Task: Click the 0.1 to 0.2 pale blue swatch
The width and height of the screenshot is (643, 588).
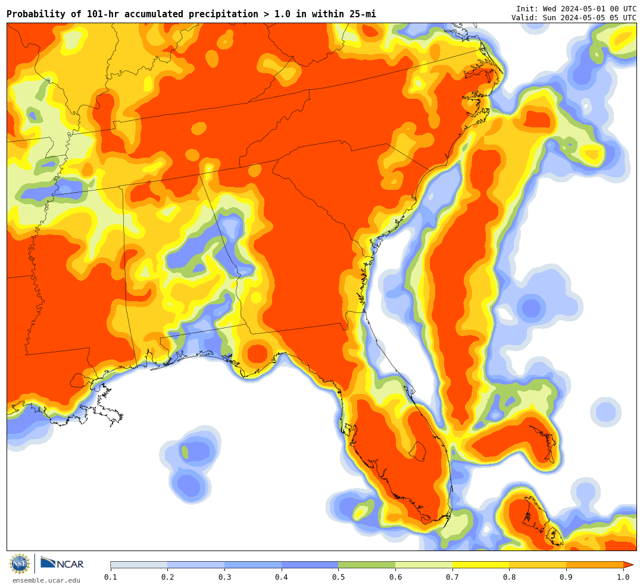Action: [x=139, y=565]
